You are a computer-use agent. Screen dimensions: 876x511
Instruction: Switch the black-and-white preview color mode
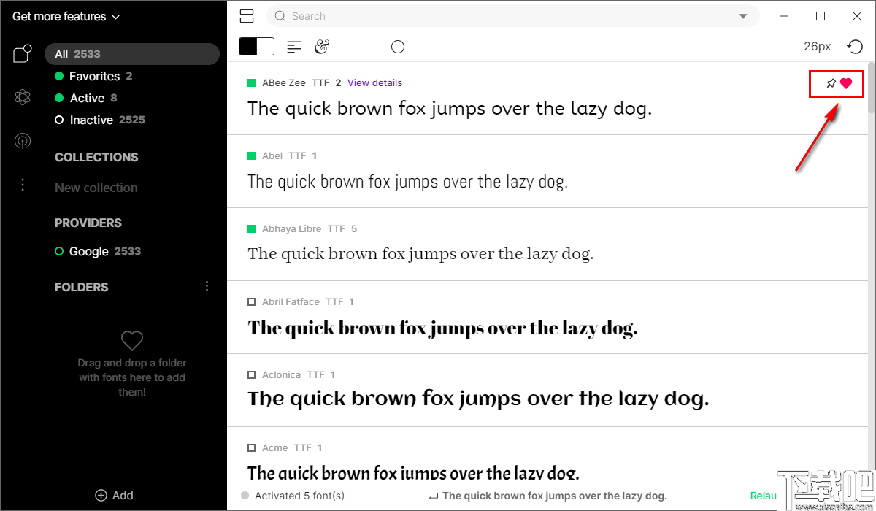pyautogui.click(x=256, y=47)
